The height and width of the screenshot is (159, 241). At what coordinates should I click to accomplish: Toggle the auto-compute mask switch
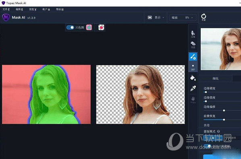[x=208, y=146]
